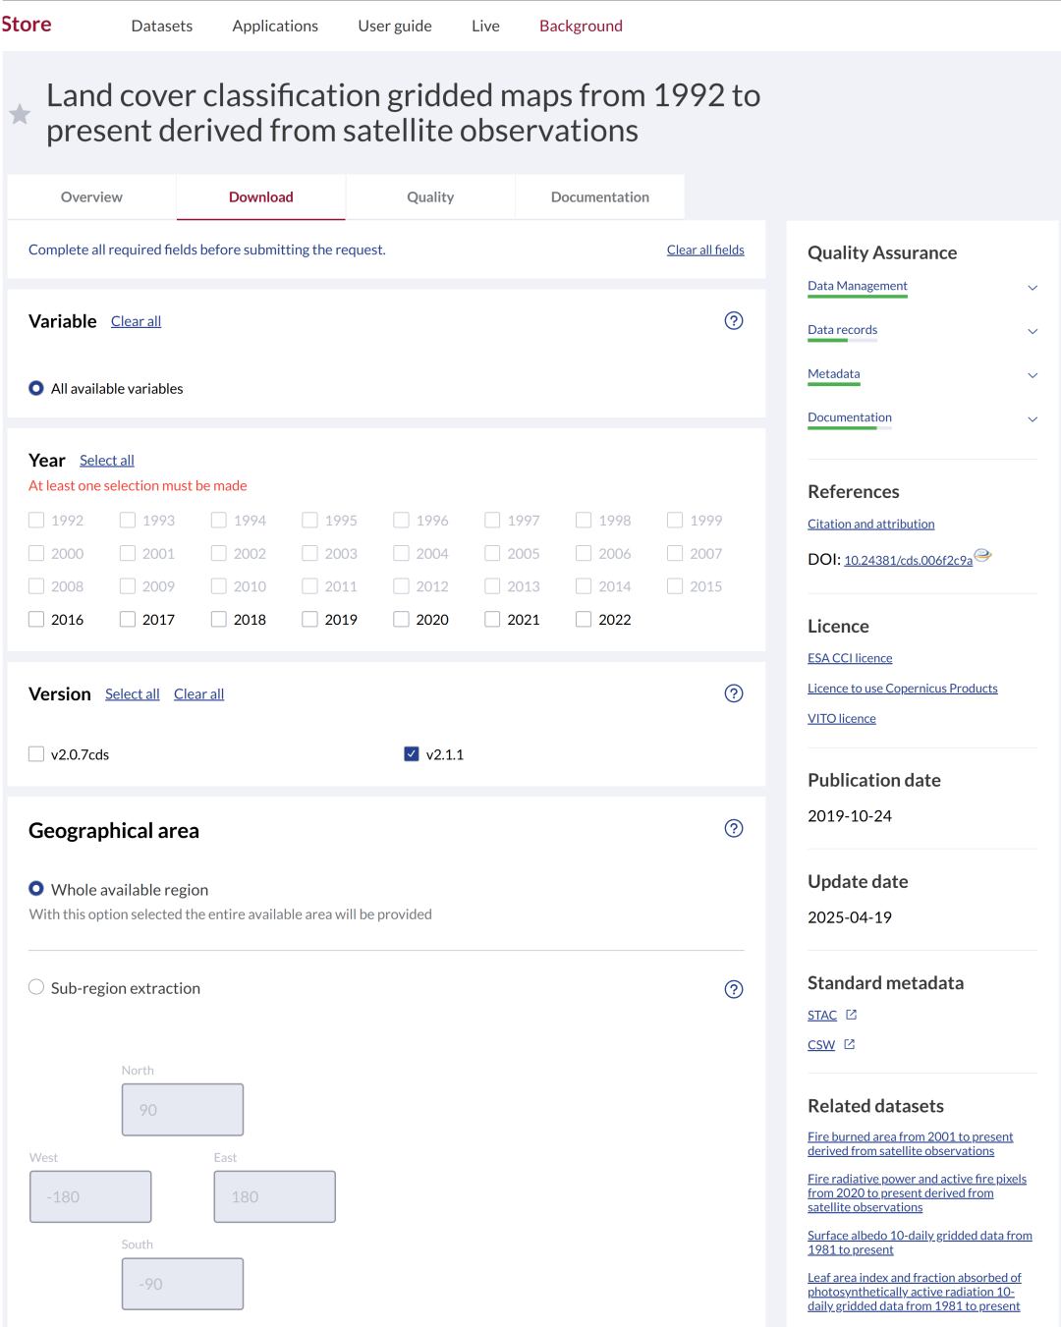This screenshot has height=1327, width=1061.
Task: Open the Sub-region extraction help icon
Action: (734, 989)
